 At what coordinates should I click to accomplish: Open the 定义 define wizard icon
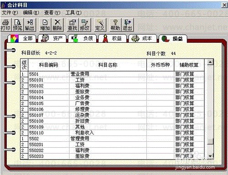click(100, 25)
